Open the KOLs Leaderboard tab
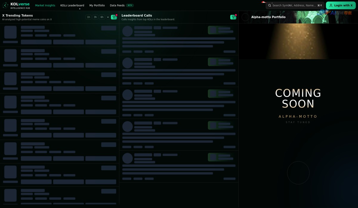Viewport: 358px width, 208px height. 72,5
